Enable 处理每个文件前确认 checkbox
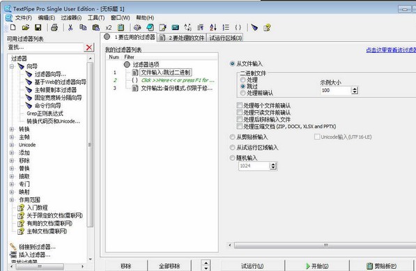Screen dimensions: 416x271 point(240,105)
